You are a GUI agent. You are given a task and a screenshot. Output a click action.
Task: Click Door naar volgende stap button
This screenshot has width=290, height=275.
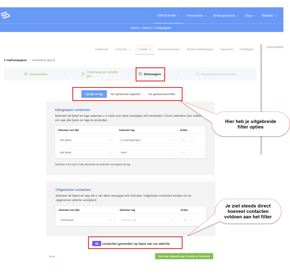[184, 256]
